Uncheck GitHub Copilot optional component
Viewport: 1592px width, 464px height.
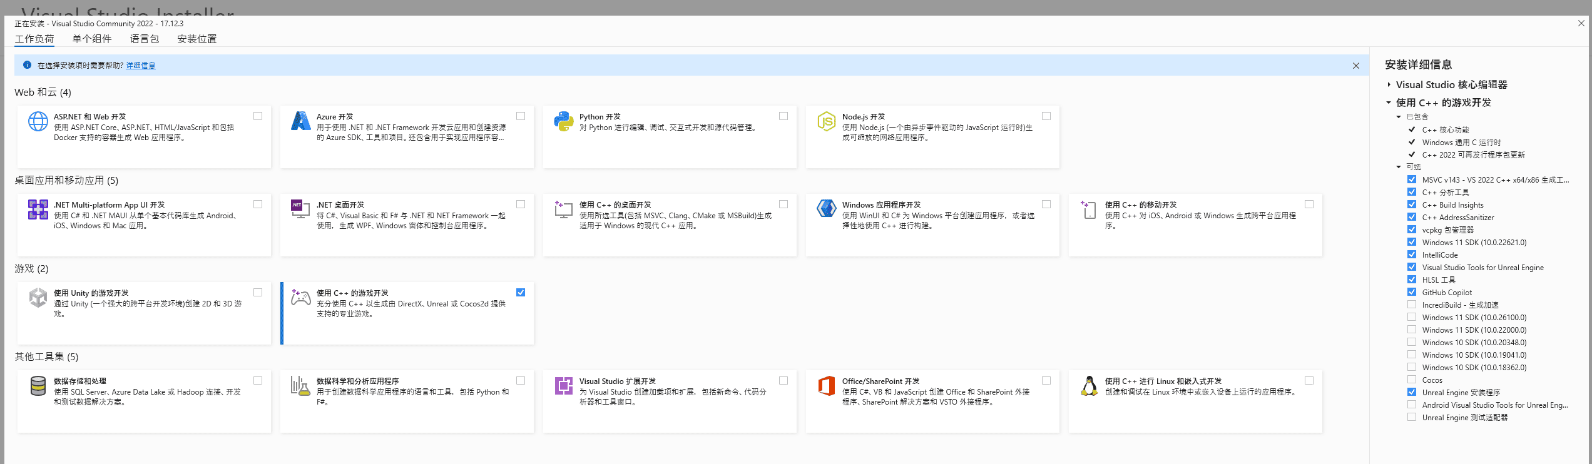point(1412,292)
